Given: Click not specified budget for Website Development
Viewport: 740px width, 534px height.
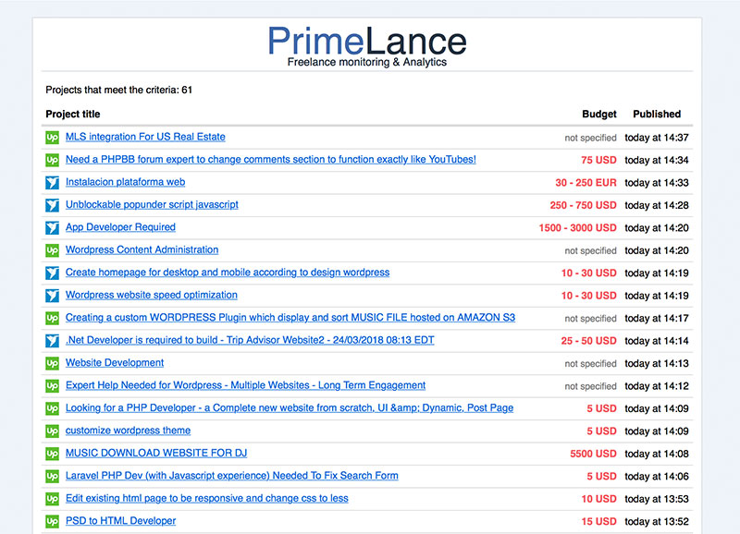Looking at the screenshot, I should click(x=590, y=364).
